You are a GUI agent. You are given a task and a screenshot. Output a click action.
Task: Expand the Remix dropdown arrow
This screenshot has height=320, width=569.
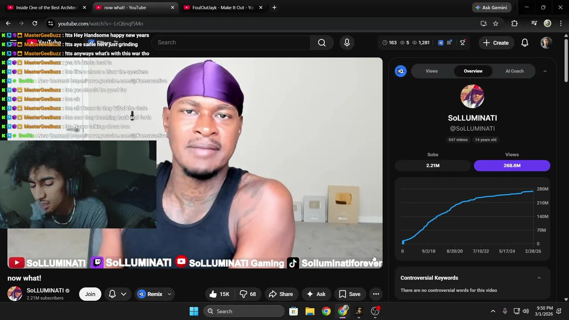point(169,294)
